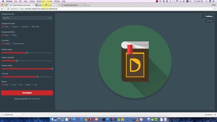The width and height of the screenshot is (217, 122).
Task: Open the Window menu
Action: coord(57,1)
